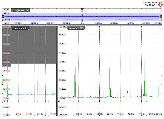Image resolution: width=164 pixels, height=119 pixels.
Task: Click the 78 MHz axis label in Diagram4
Action: tap(141, 114)
